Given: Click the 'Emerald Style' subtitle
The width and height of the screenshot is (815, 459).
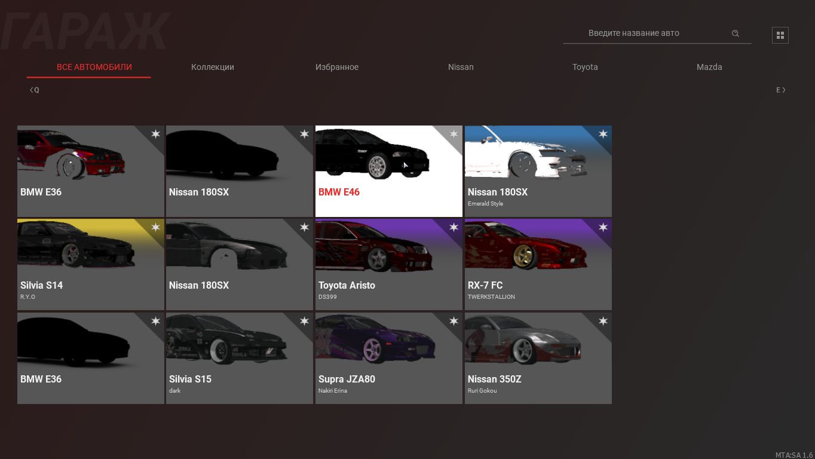Looking at the screenshot, I should click(x=485, y=204).
